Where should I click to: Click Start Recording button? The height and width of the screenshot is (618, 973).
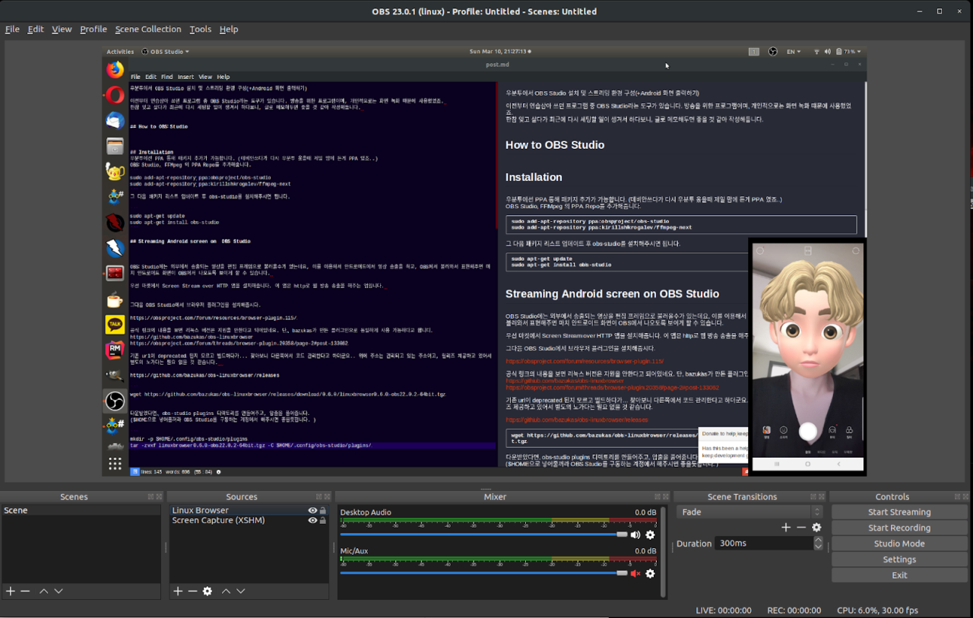[899, 528]
